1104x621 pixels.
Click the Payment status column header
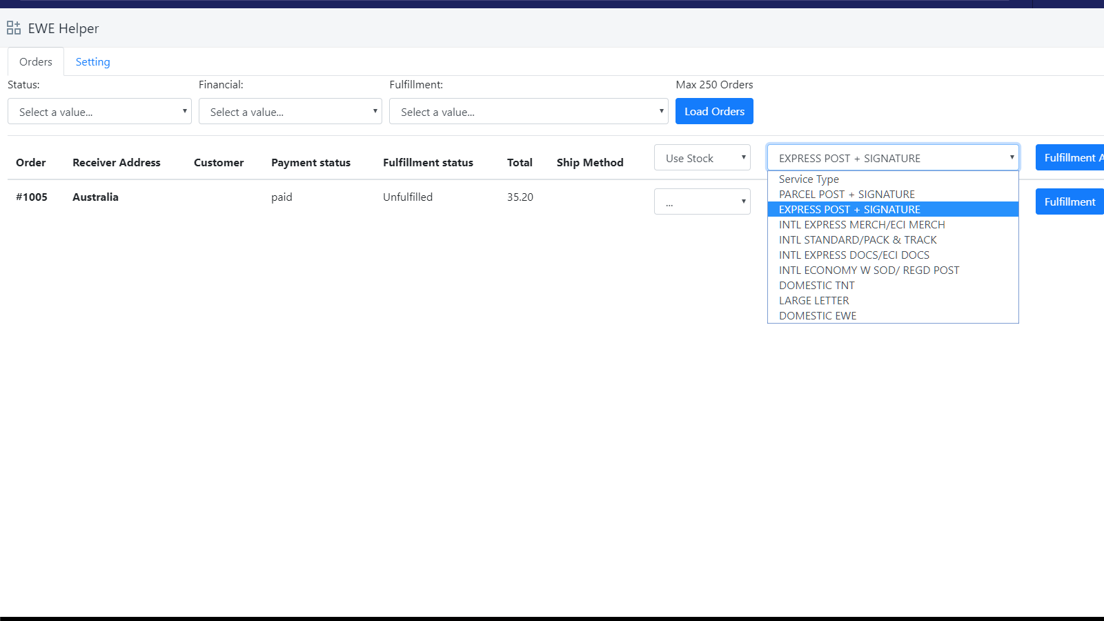[x=310, y=162]
